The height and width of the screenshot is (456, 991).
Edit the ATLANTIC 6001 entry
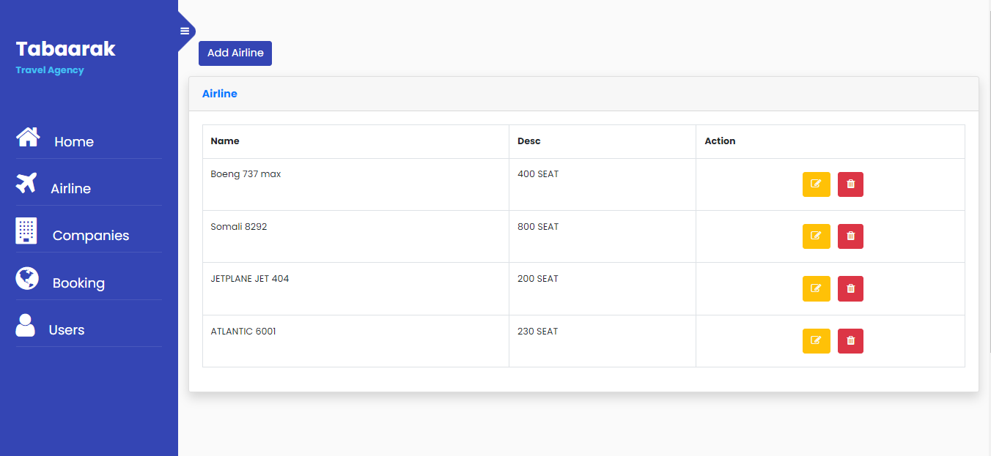click(816, 340)
